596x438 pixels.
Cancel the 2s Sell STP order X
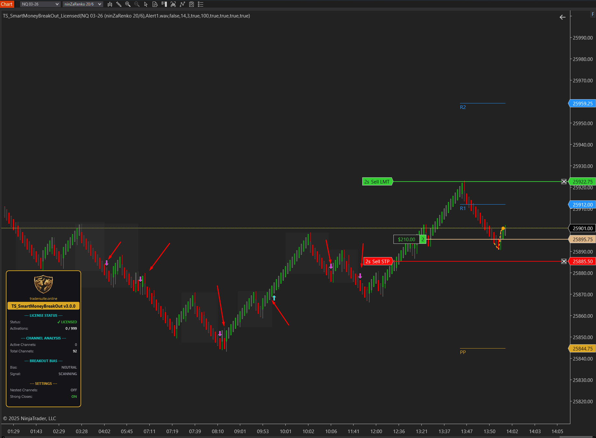point(564,261)
